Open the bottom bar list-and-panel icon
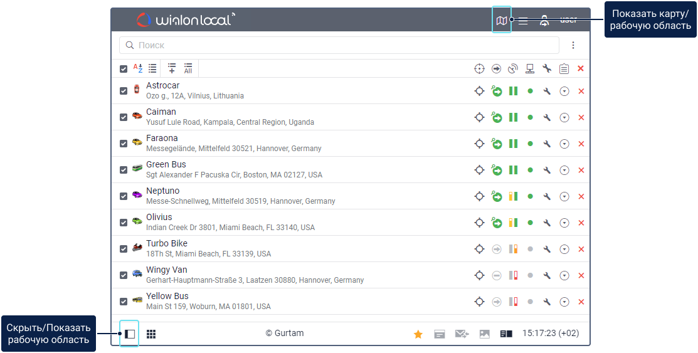The height and width of the screenshot is (353, 698). click(507, 334)
